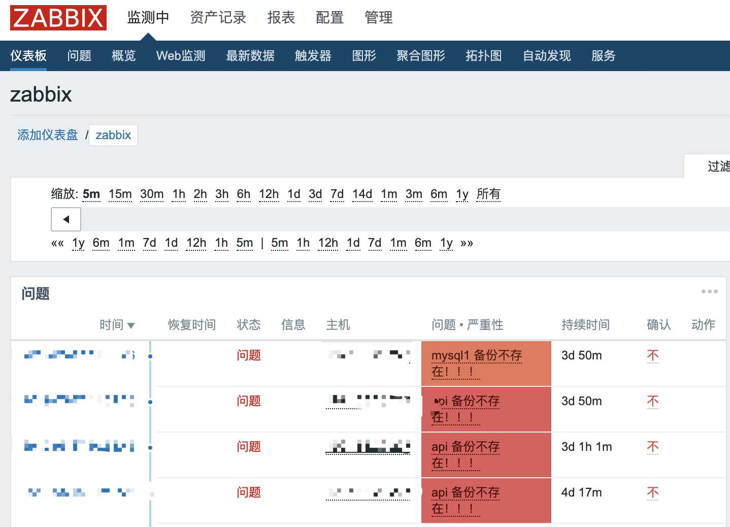Open the 管理 top menu
This screenshot has height=527, width=730.
coord(379,18)
